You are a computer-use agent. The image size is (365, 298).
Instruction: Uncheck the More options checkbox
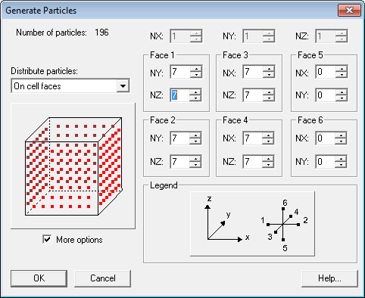[47, 240]
